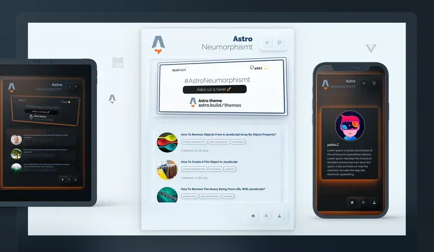Open 'How To Remove The Query String From URL' post

[223, 189]
